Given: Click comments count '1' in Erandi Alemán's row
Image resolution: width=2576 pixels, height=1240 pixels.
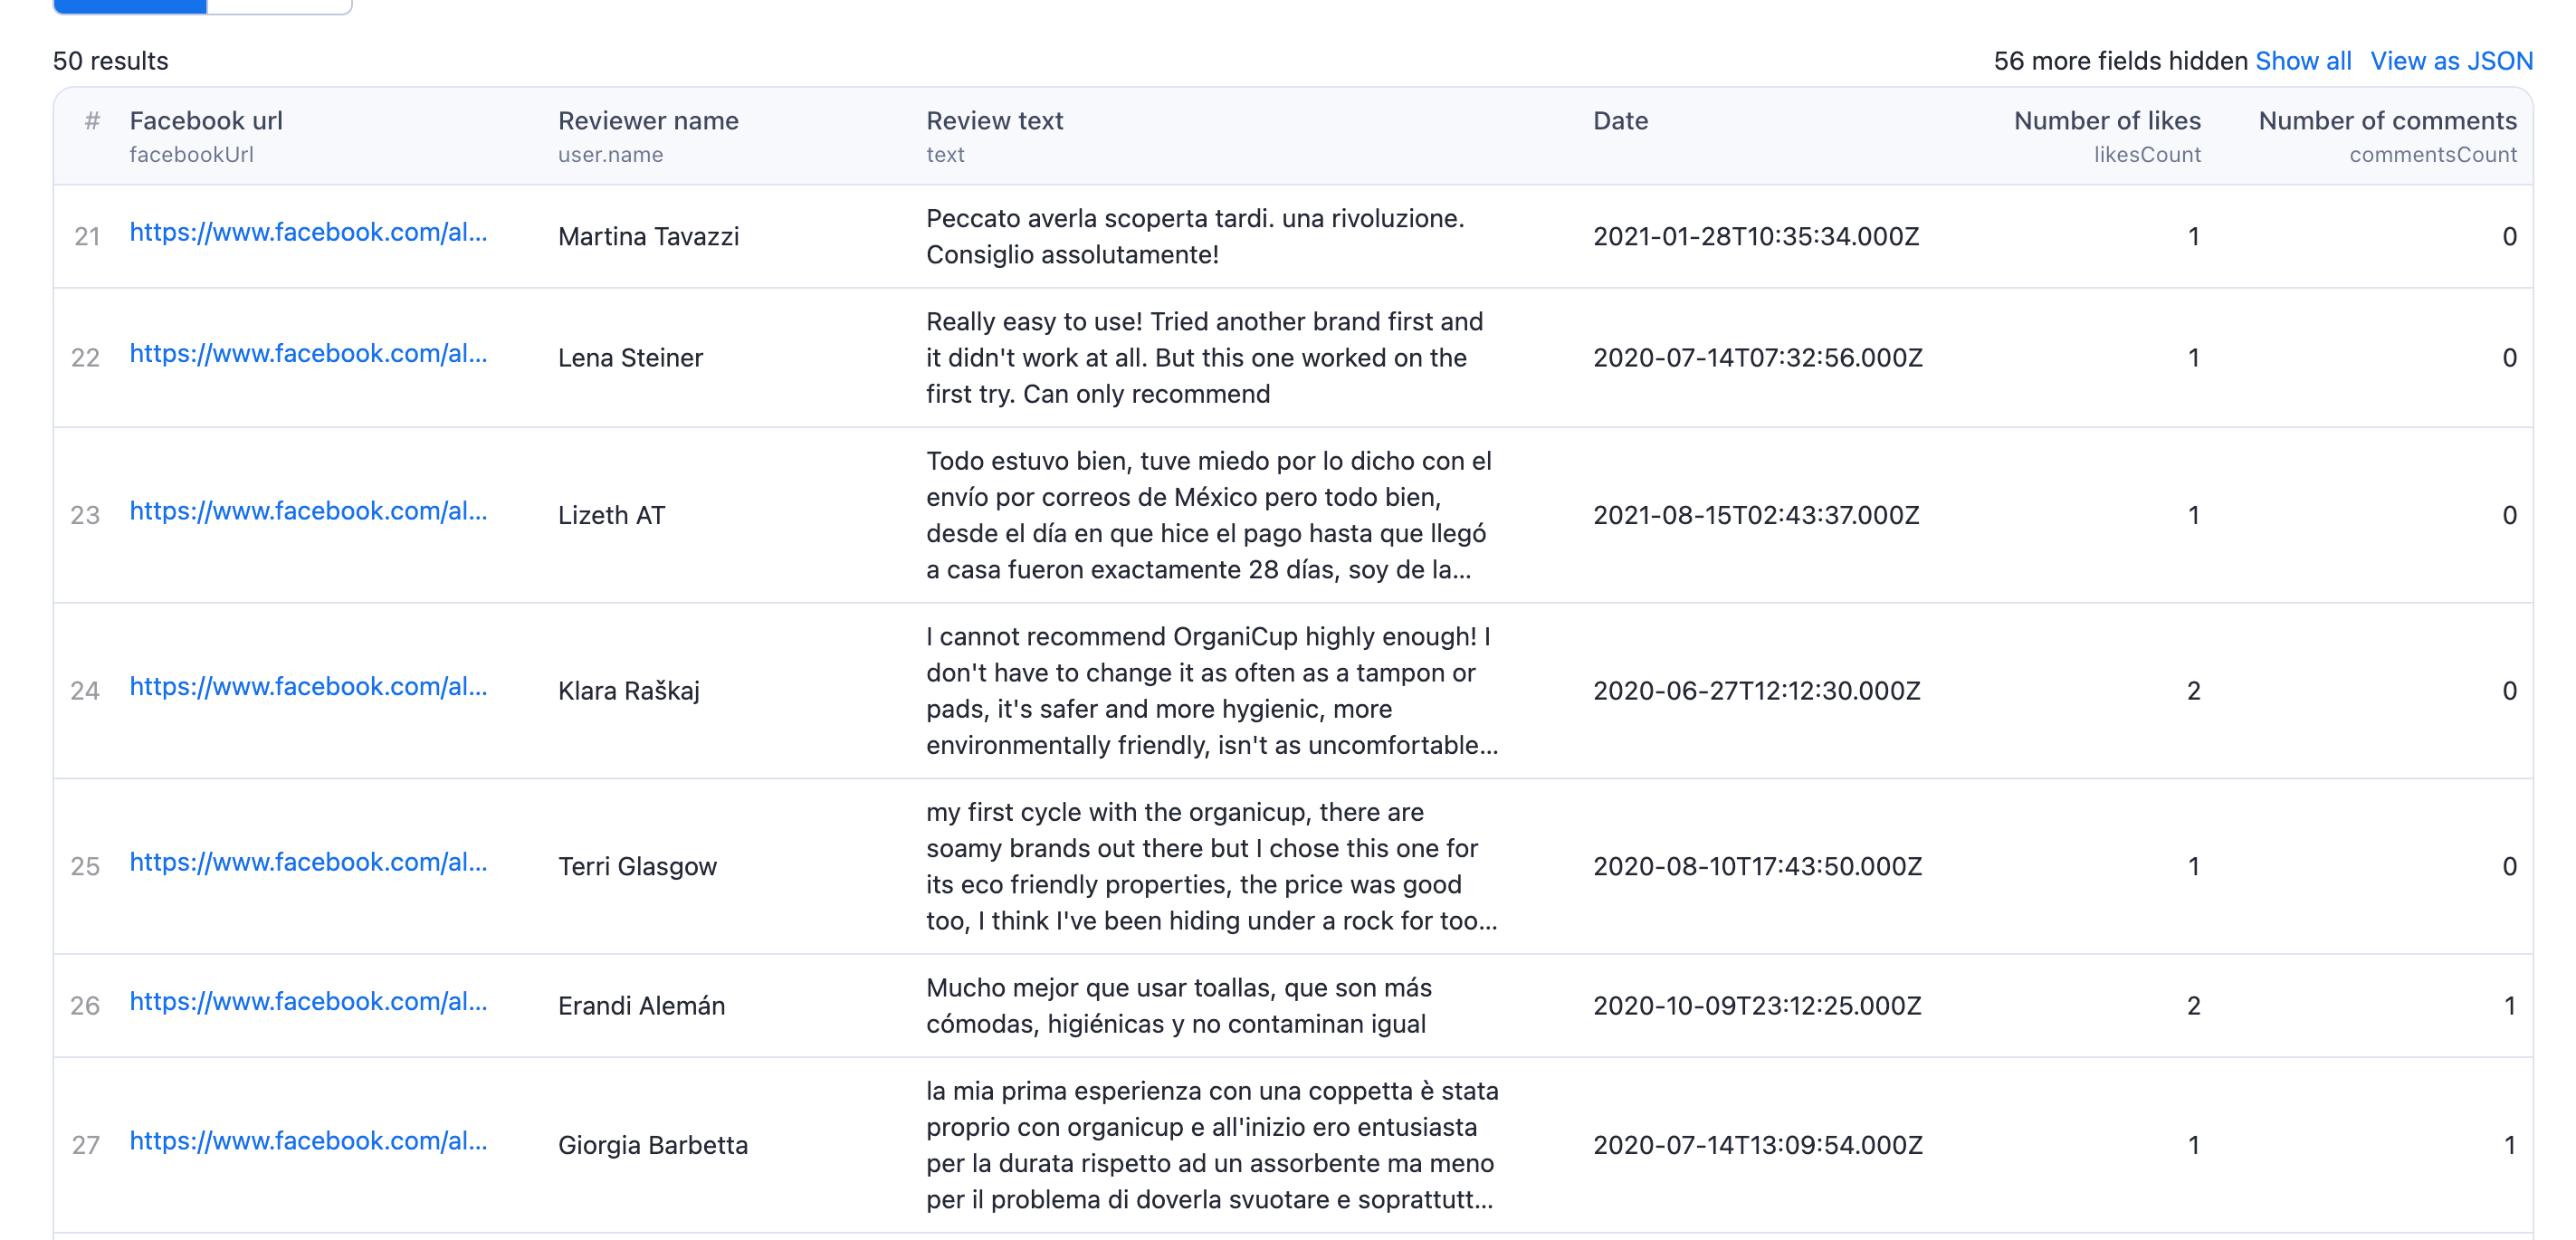Looking at the screenshot, I should [x=2509, y=1006].
